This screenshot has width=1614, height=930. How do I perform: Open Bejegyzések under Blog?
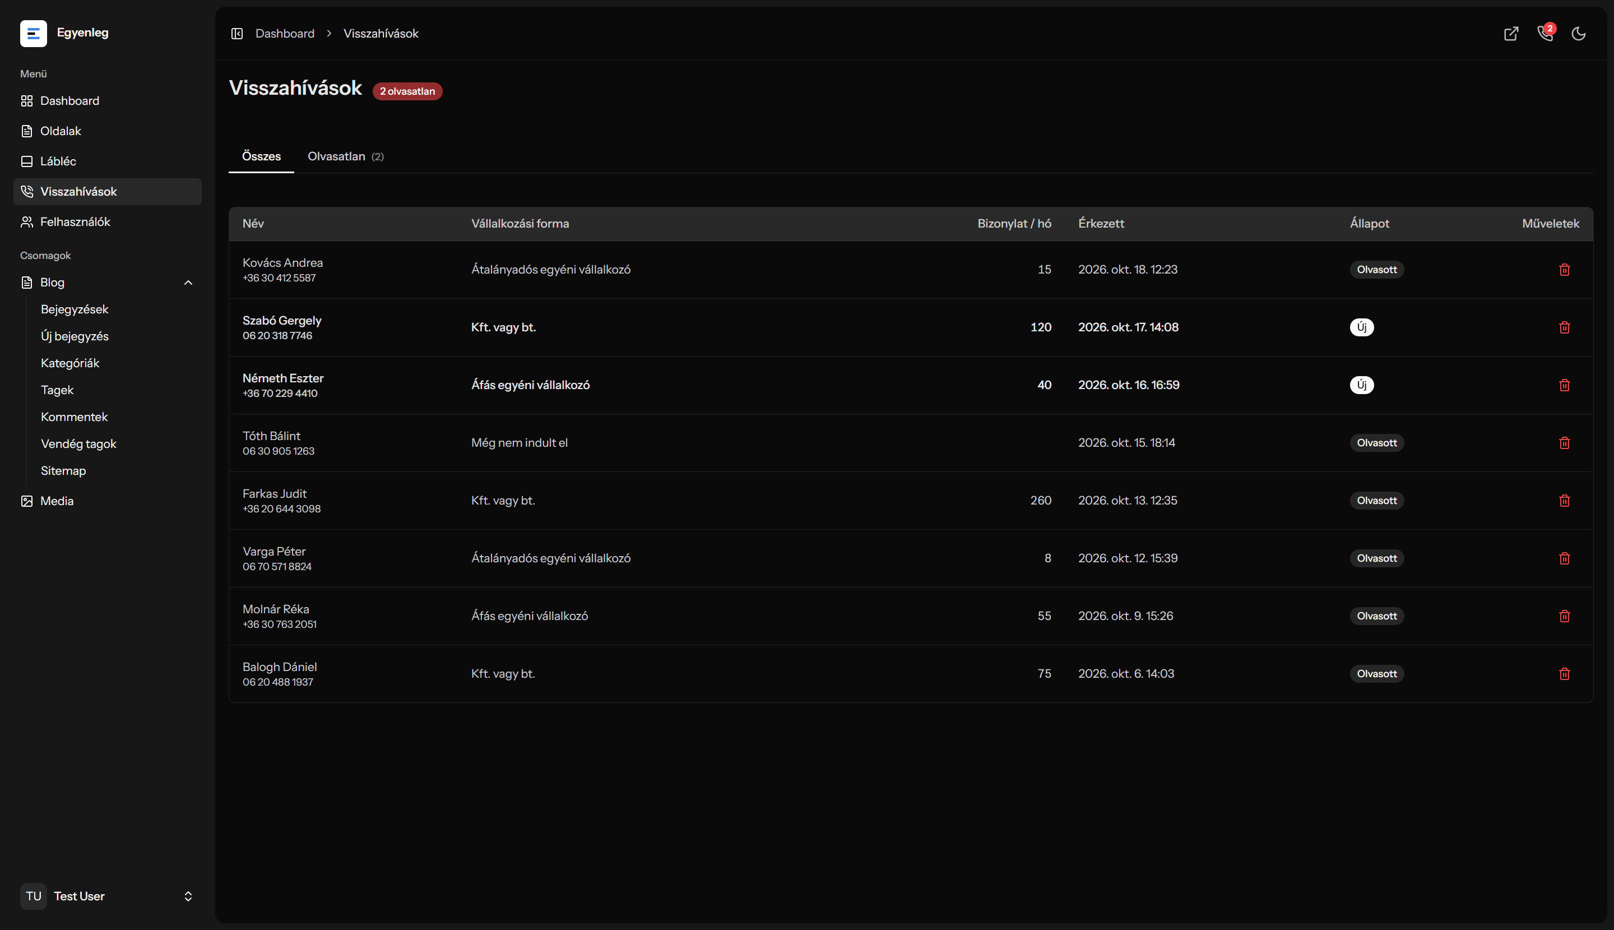click(x=75, y=309)
